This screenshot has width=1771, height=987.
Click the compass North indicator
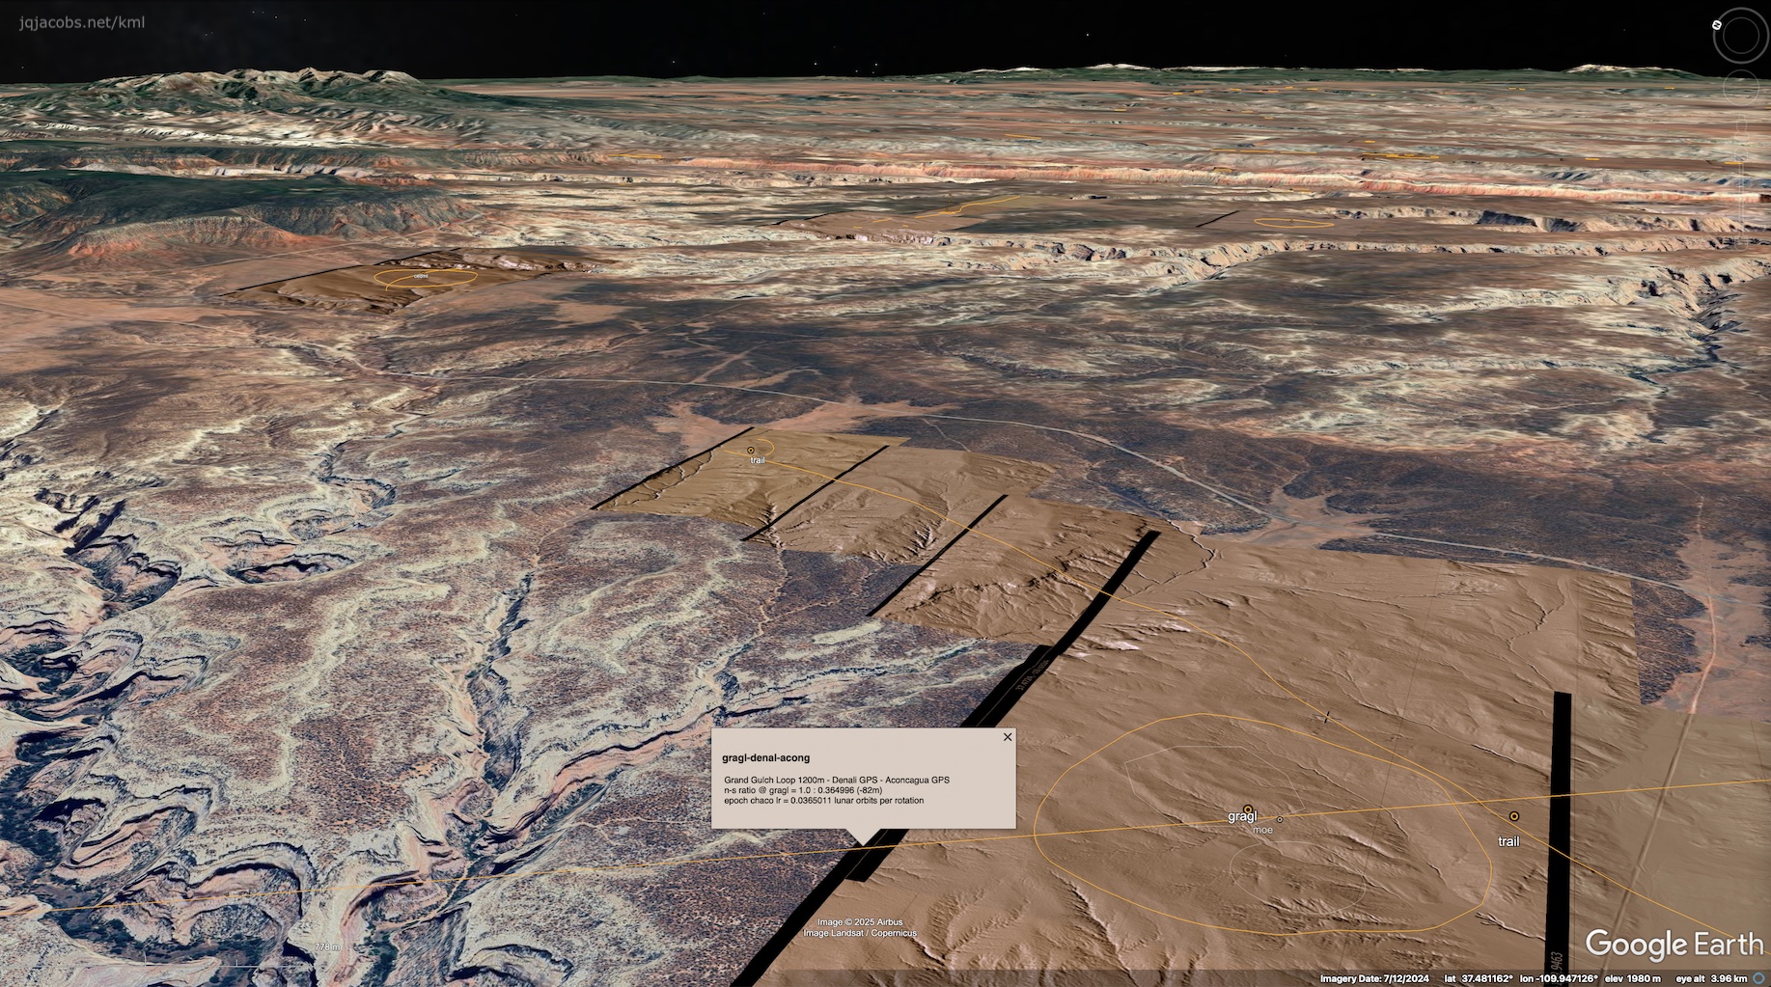click(1717, 24)
